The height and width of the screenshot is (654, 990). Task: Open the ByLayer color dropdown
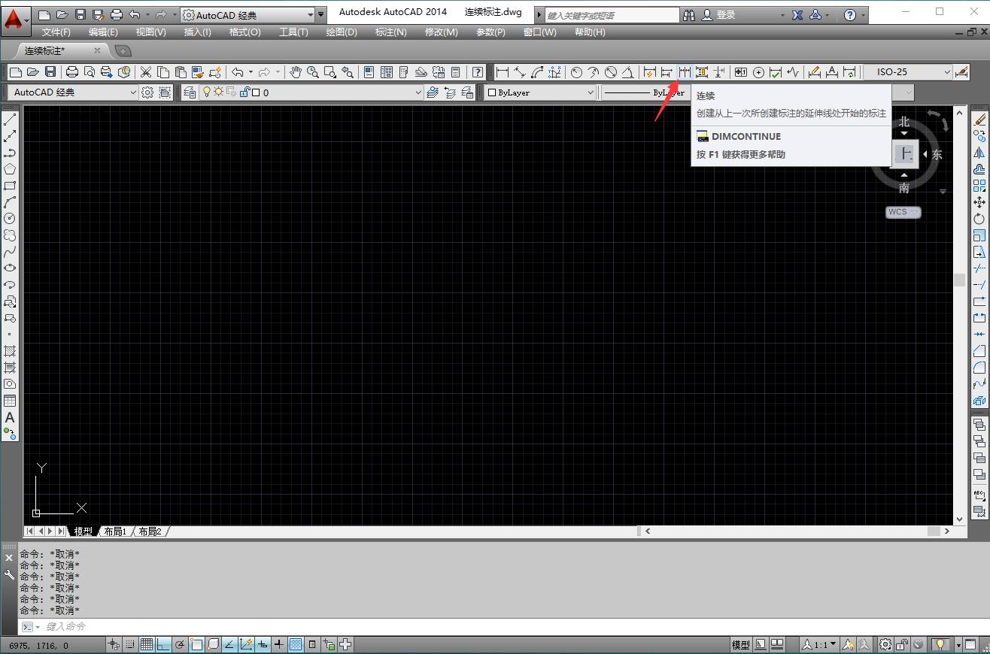tap(591, 92)
